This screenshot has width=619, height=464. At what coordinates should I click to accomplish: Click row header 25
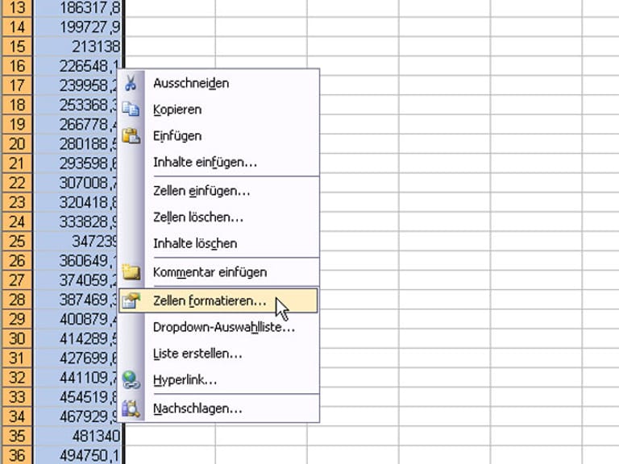coord(17,242)
